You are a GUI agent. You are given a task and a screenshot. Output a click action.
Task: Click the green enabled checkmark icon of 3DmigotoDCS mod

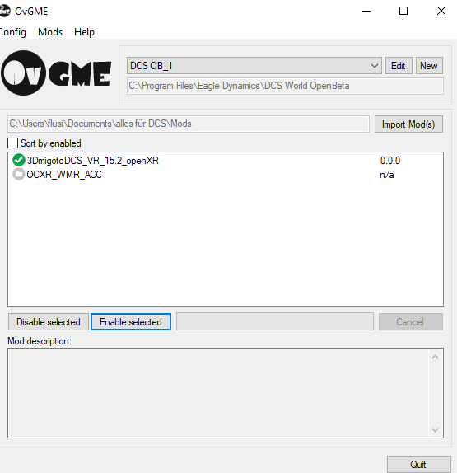(x=19, y=160)
